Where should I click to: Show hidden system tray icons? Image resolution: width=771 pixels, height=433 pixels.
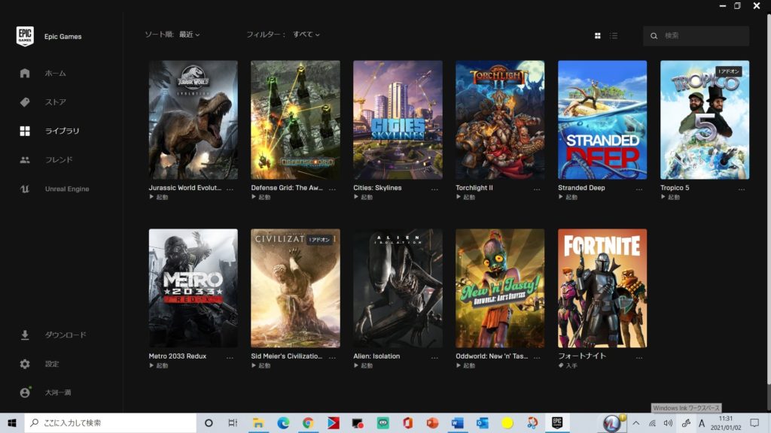pos(635,423)
